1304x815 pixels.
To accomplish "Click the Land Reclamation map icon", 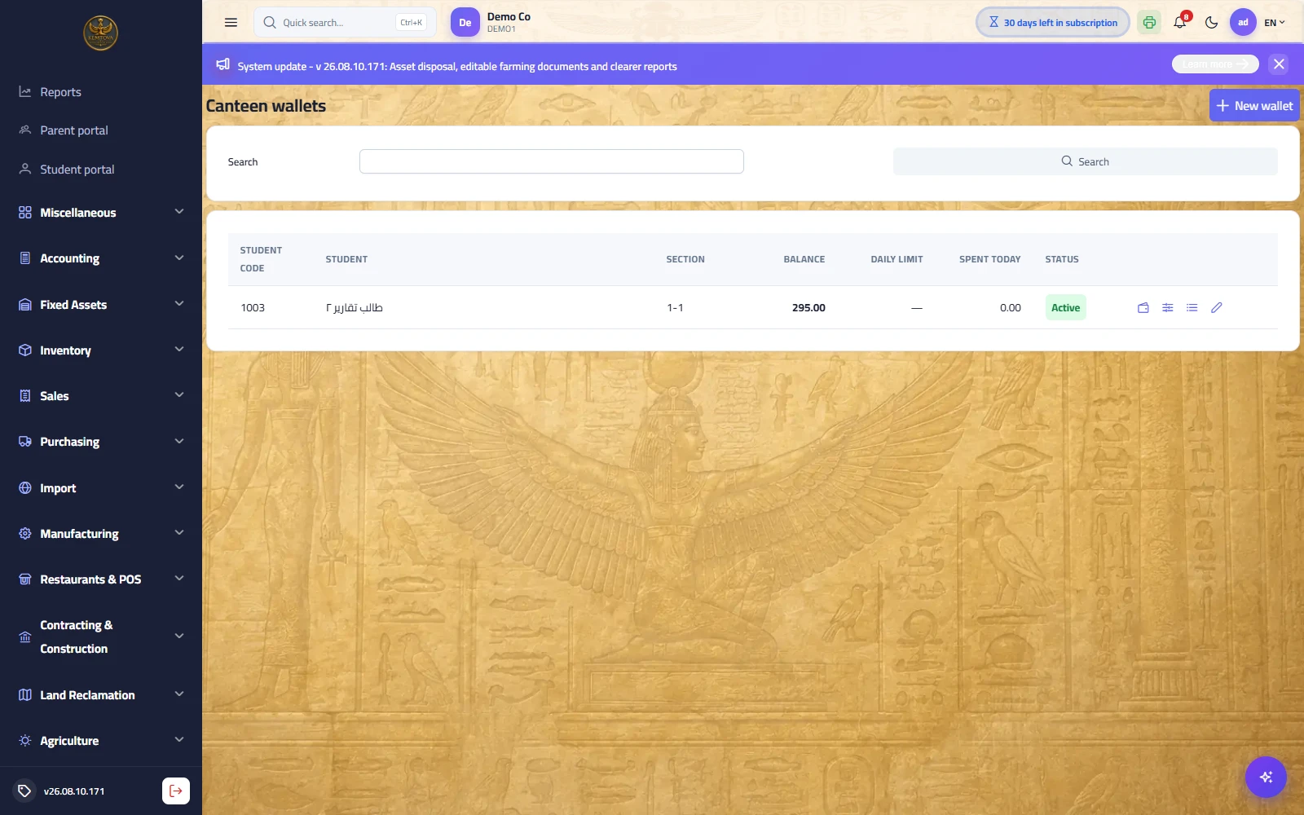I will coord(25,695).
